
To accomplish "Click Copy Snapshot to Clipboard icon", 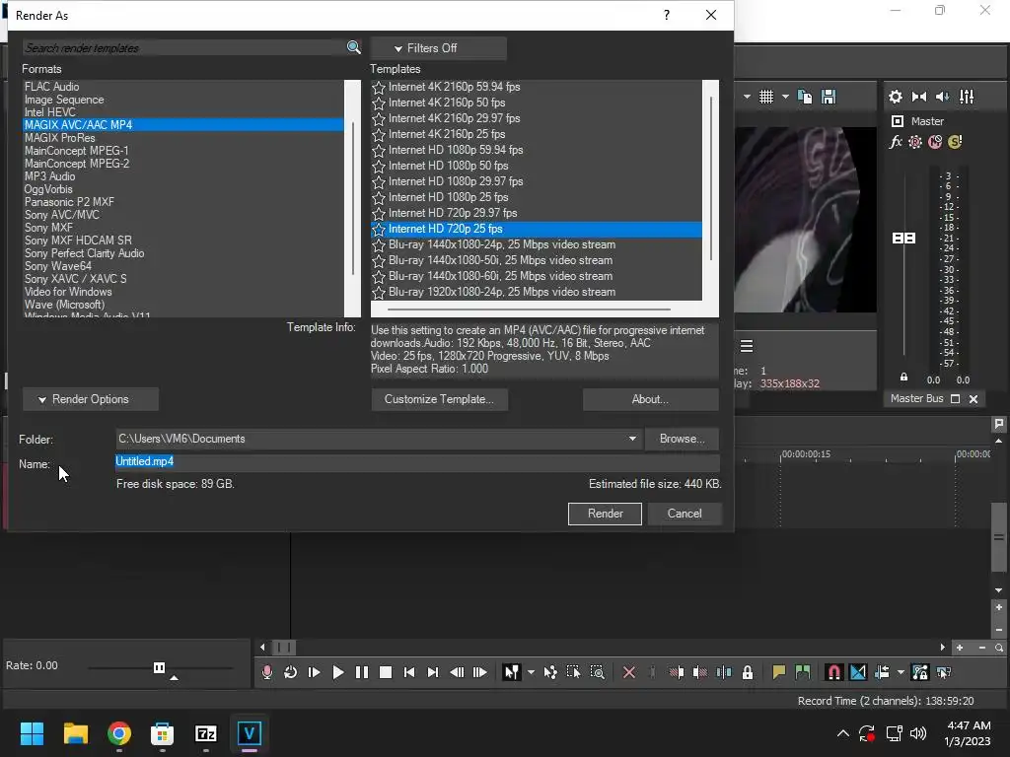I will [x=805, y=97].
